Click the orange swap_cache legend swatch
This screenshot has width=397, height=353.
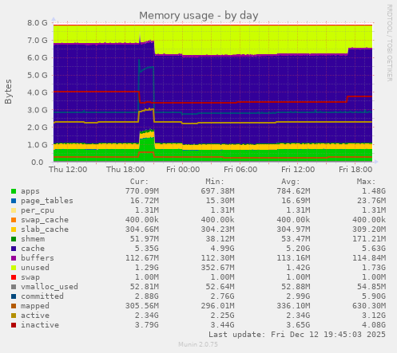14,220
